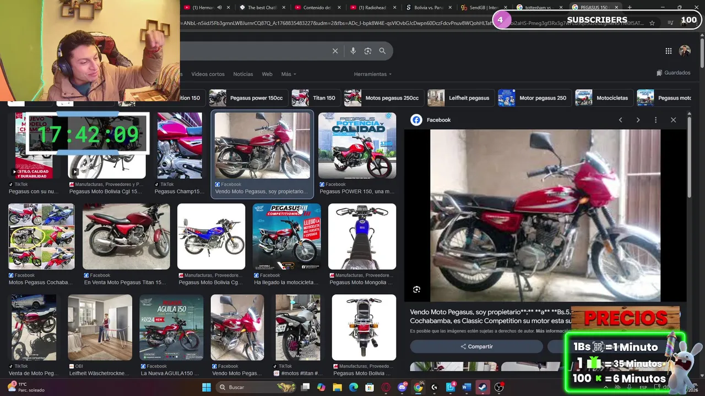Viewport: 705px width, 396px height.
Task: Click the magnifying glass search icon
Action: pyautogui.click(x=382, y=51)
